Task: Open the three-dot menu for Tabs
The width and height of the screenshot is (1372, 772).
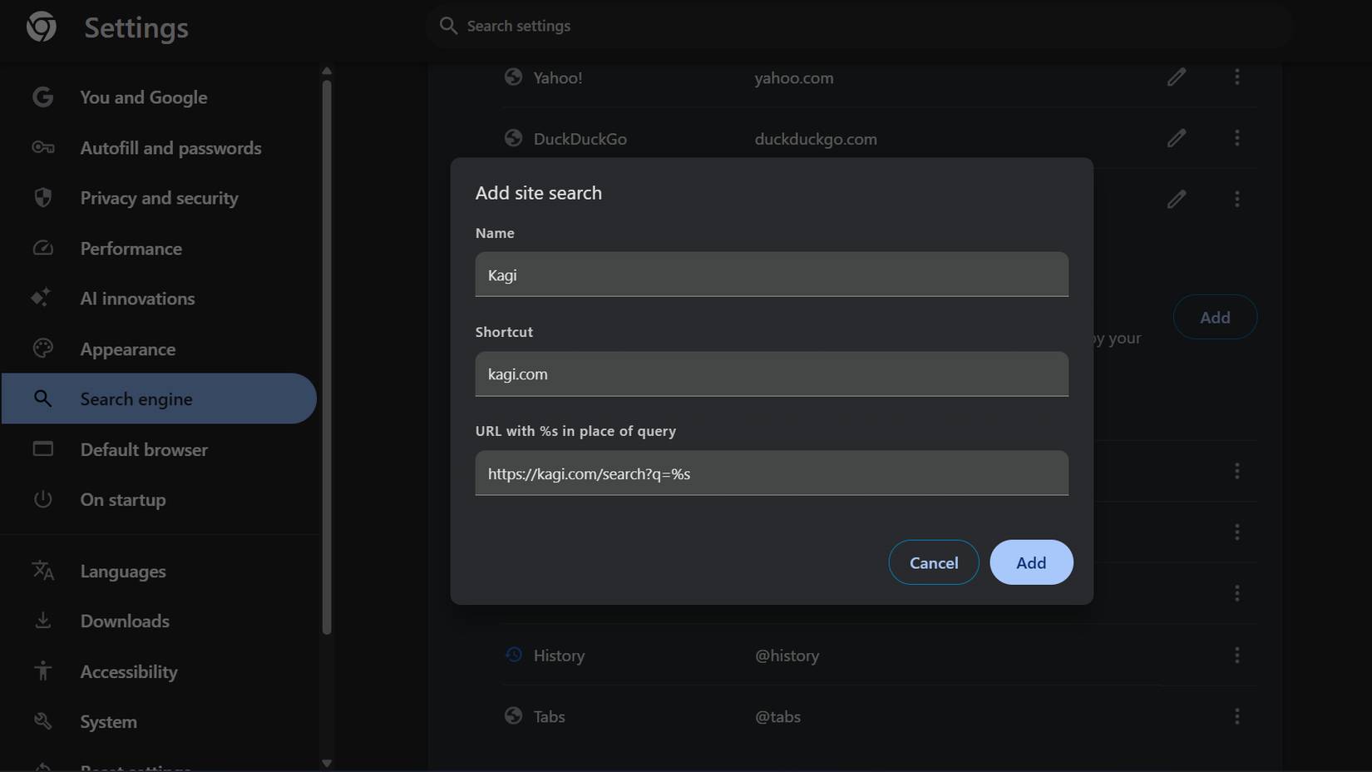Action: [x=1237, y=716]
